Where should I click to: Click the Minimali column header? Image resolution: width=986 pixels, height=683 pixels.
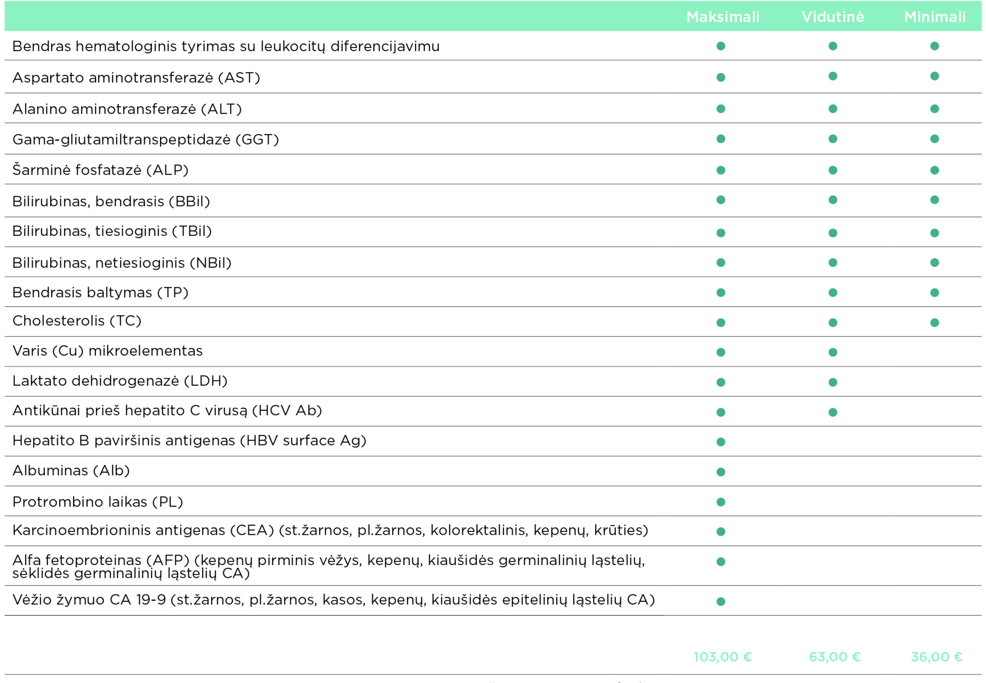(x=934, y=17)
